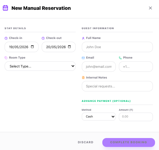
Task: Click the Discard button
Action: [x=85, y=142]
